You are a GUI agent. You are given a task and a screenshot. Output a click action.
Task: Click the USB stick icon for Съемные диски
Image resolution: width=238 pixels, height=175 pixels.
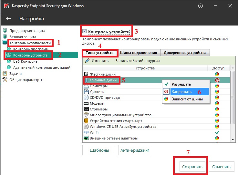click(86, 80)
